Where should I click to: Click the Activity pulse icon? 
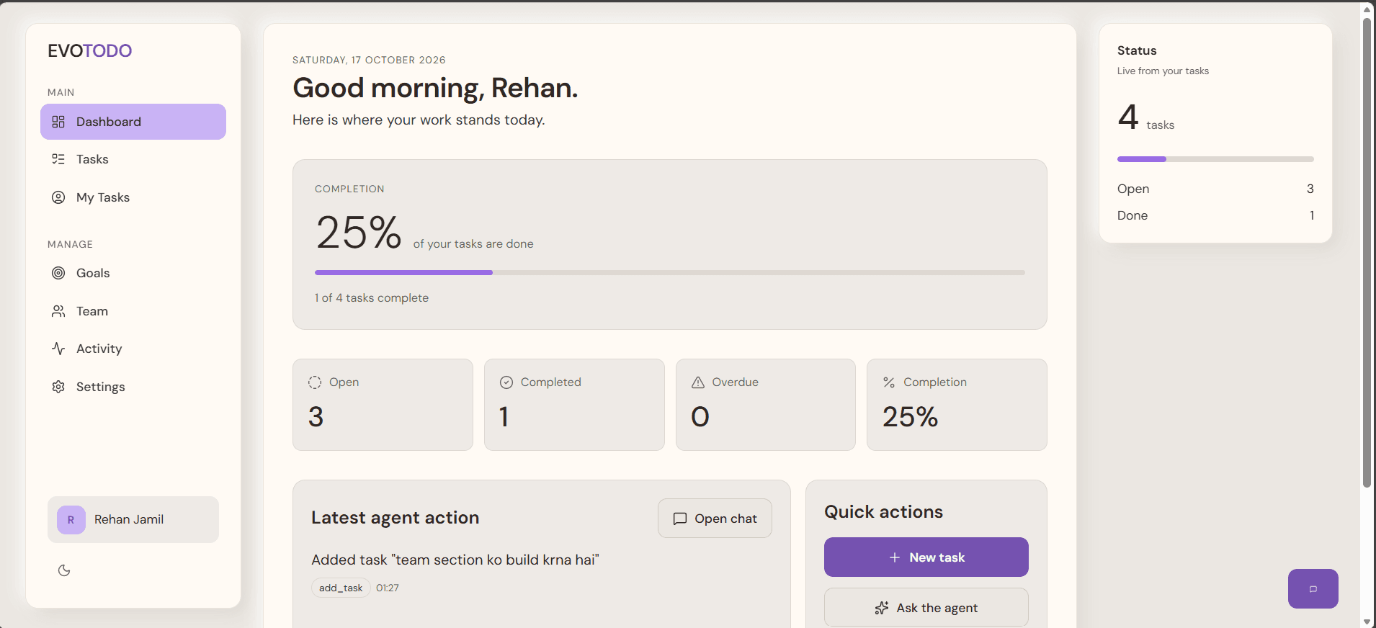coord(58,349)
